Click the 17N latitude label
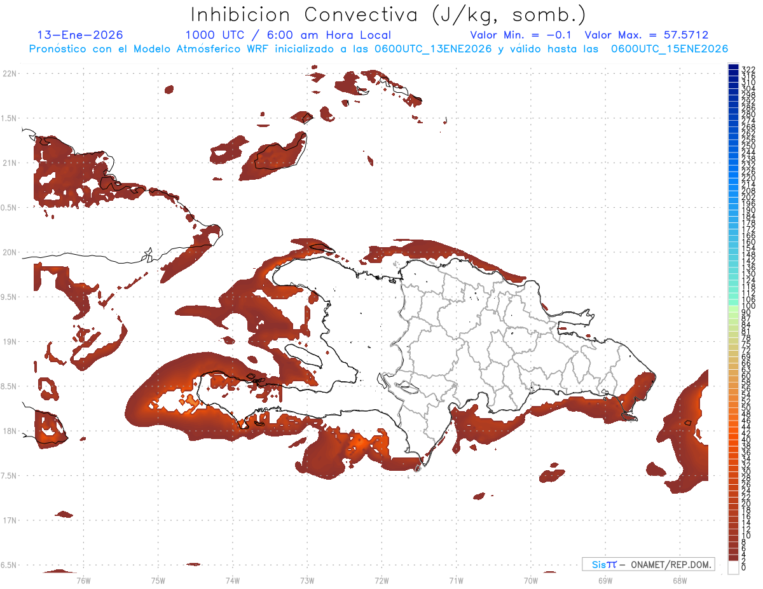The width and height of the screenshot is (763, 589). [x=10, y=520]
